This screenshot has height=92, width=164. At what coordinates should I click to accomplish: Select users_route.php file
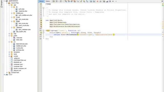(x=24, y=25)
